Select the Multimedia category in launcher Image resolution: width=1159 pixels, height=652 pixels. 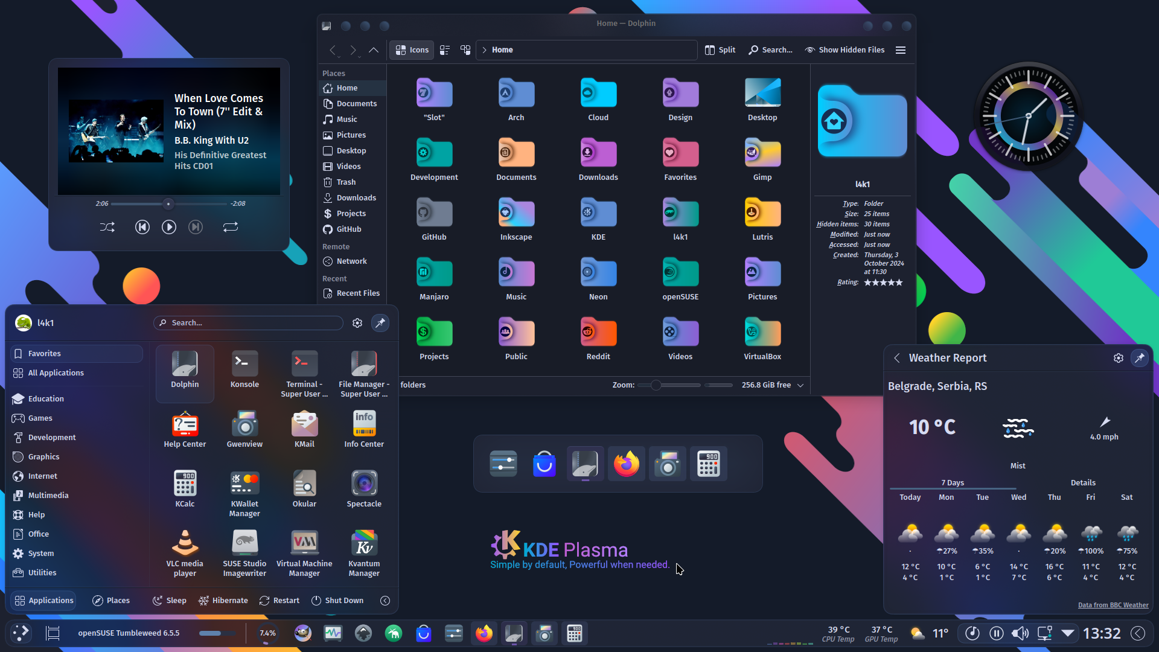point(77,496)
